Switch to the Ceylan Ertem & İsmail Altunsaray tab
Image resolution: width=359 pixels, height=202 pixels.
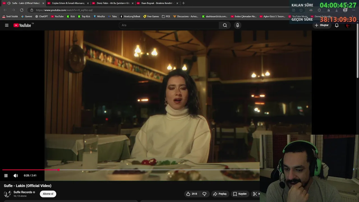click(x=68, y=3)
